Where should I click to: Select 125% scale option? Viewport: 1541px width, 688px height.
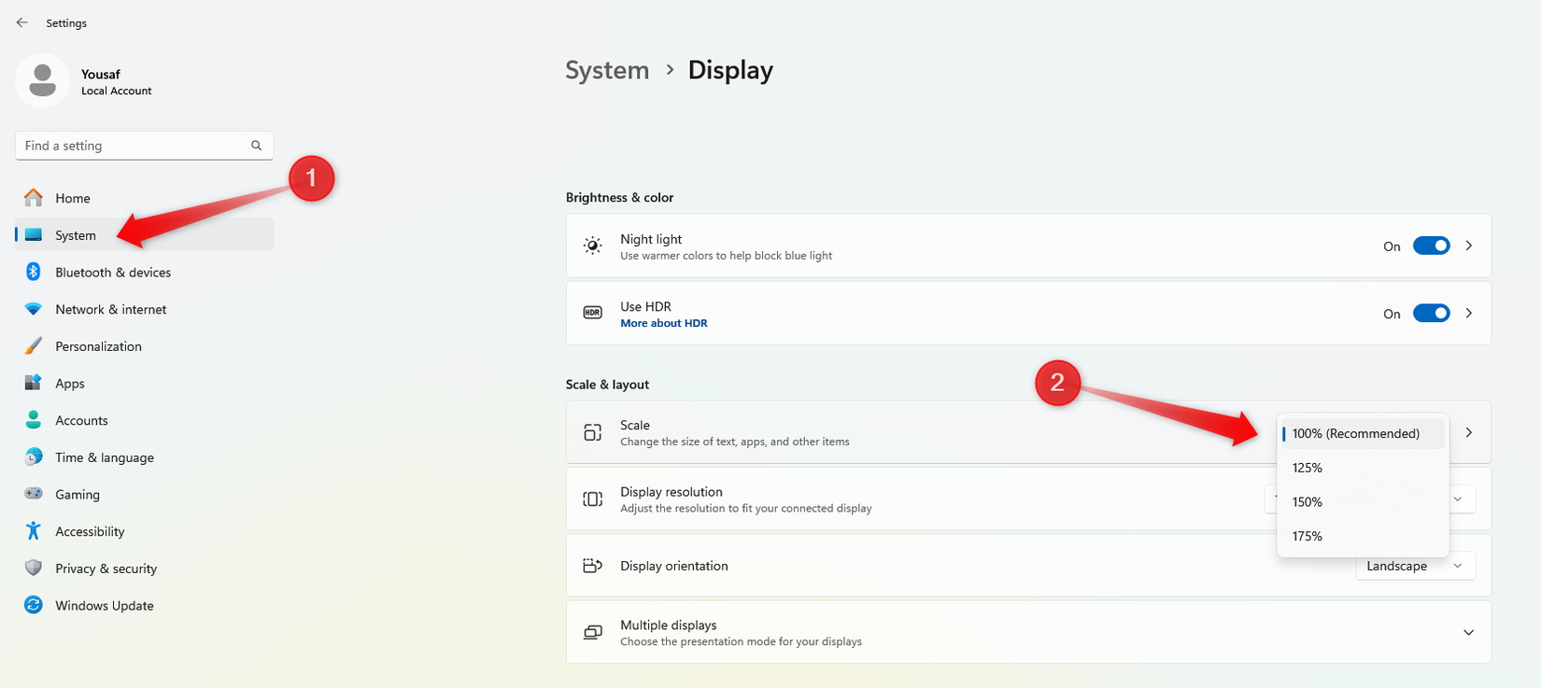1308,468
